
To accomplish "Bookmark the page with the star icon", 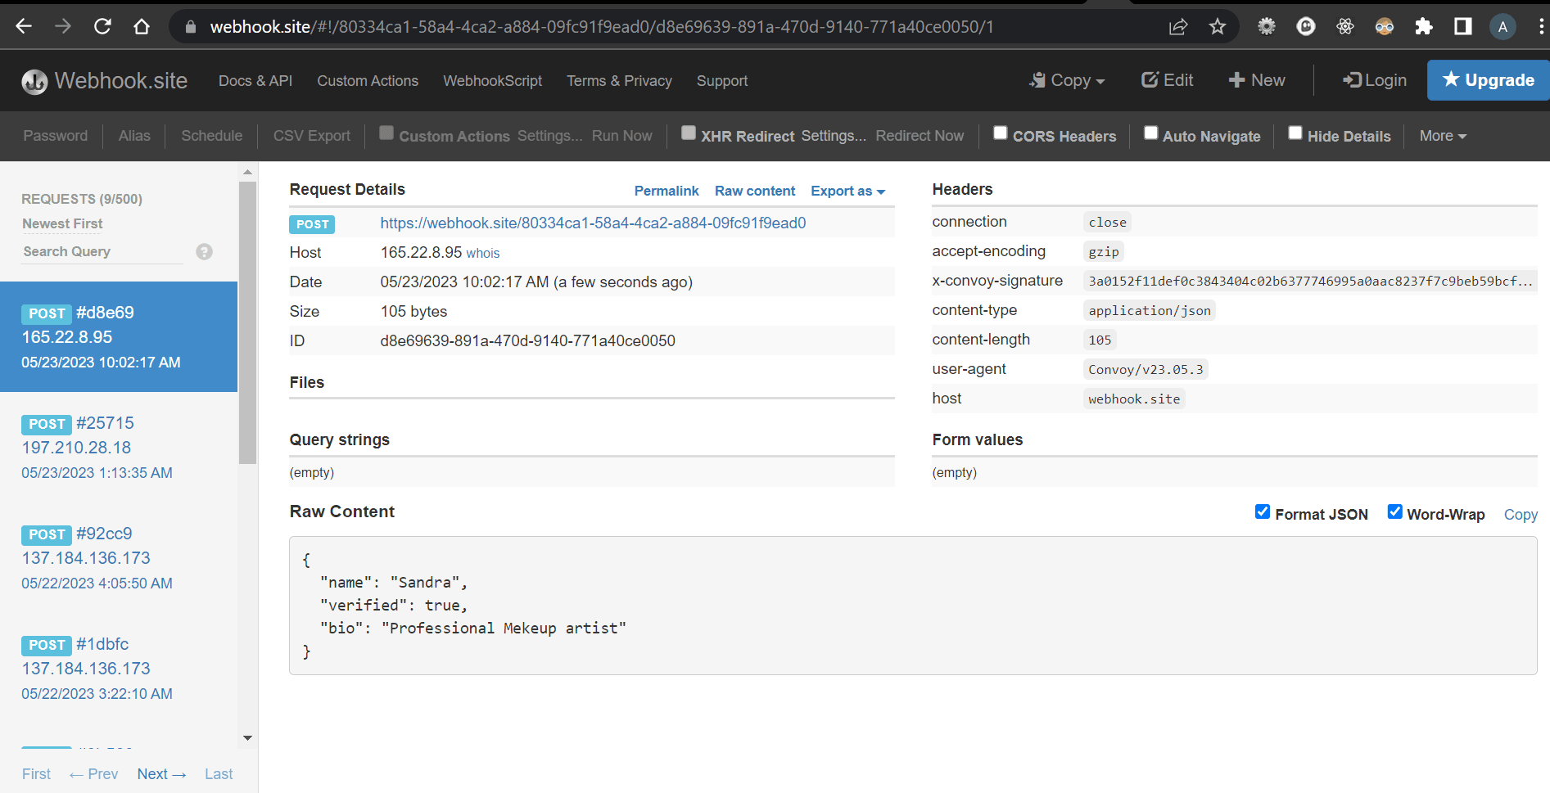I will 1218,25.
